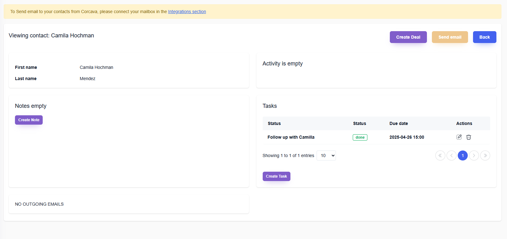The height and width of the screenshot is (239, 507).
Task: Go back using the Back button
Action: pos(484,37)
